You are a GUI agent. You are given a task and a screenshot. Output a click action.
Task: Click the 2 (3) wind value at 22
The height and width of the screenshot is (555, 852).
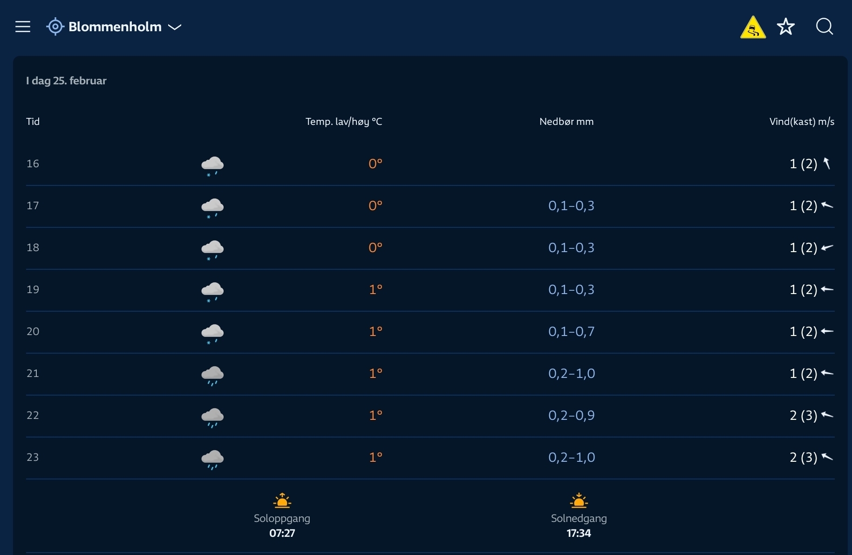(803, 415)
